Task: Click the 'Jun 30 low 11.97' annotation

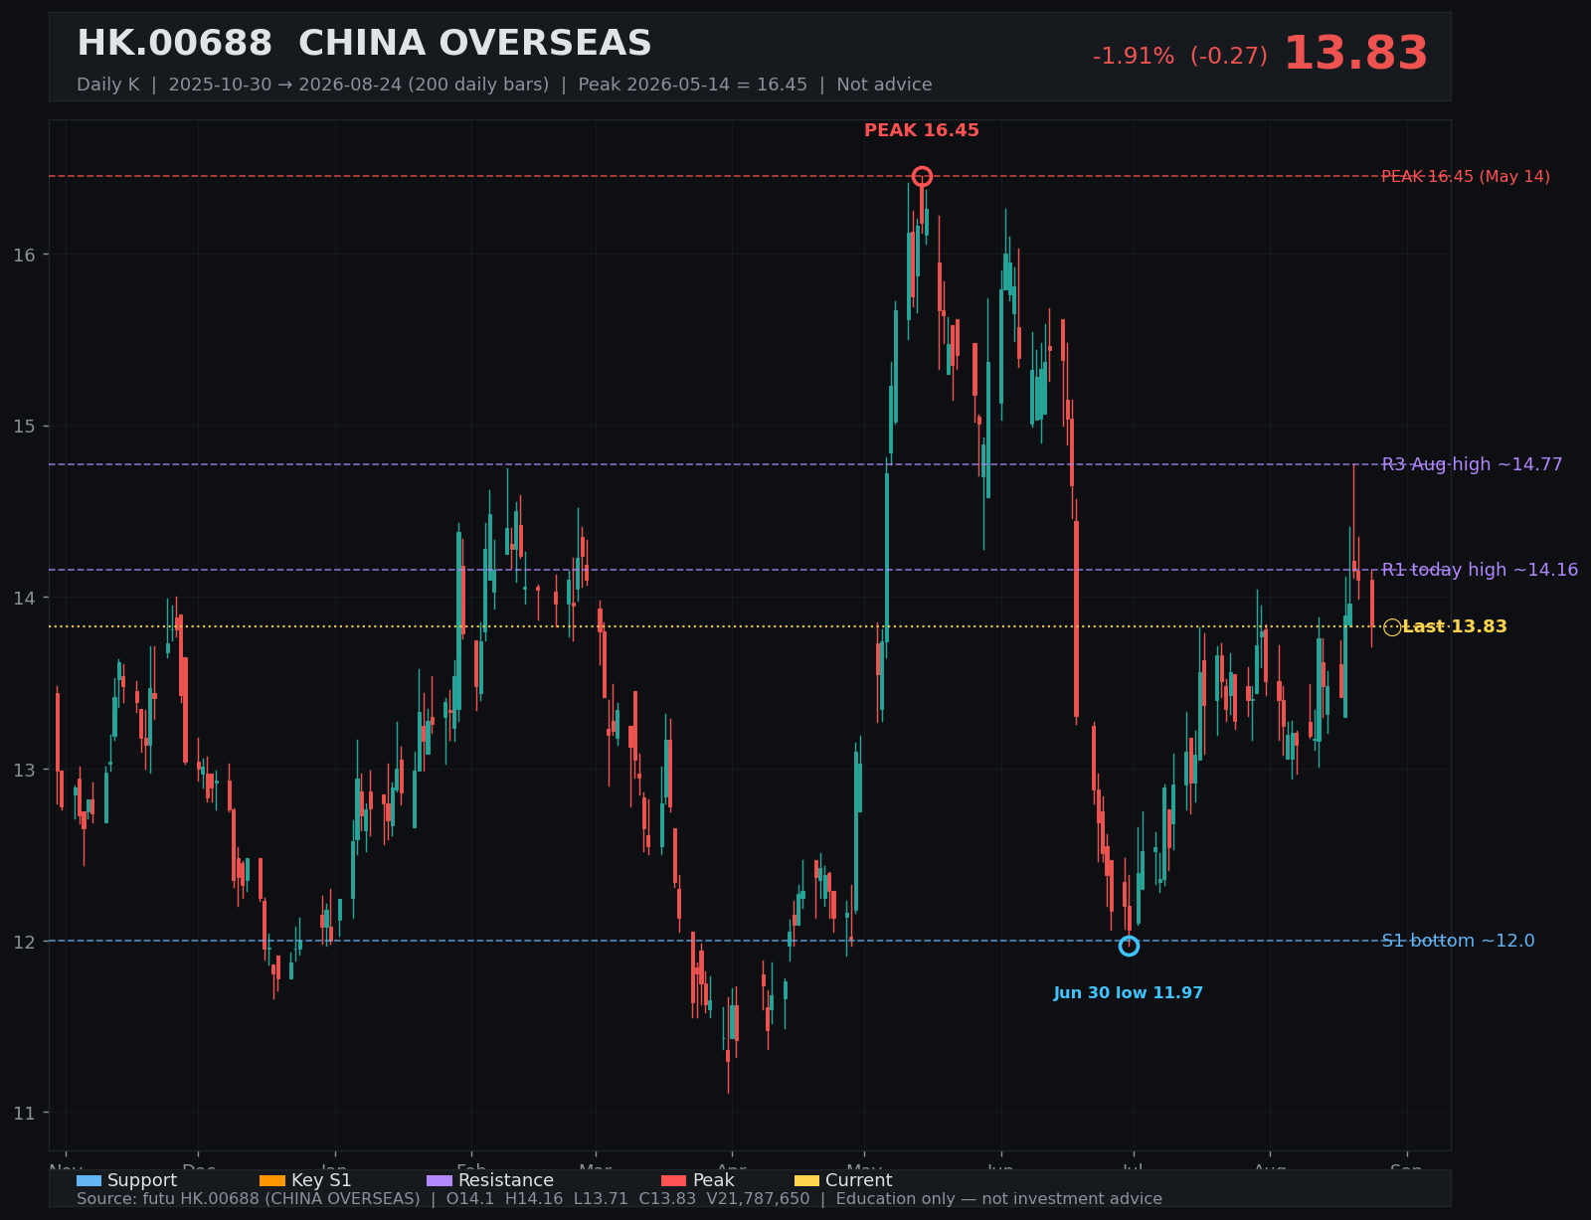Action: coord(1129,993)
